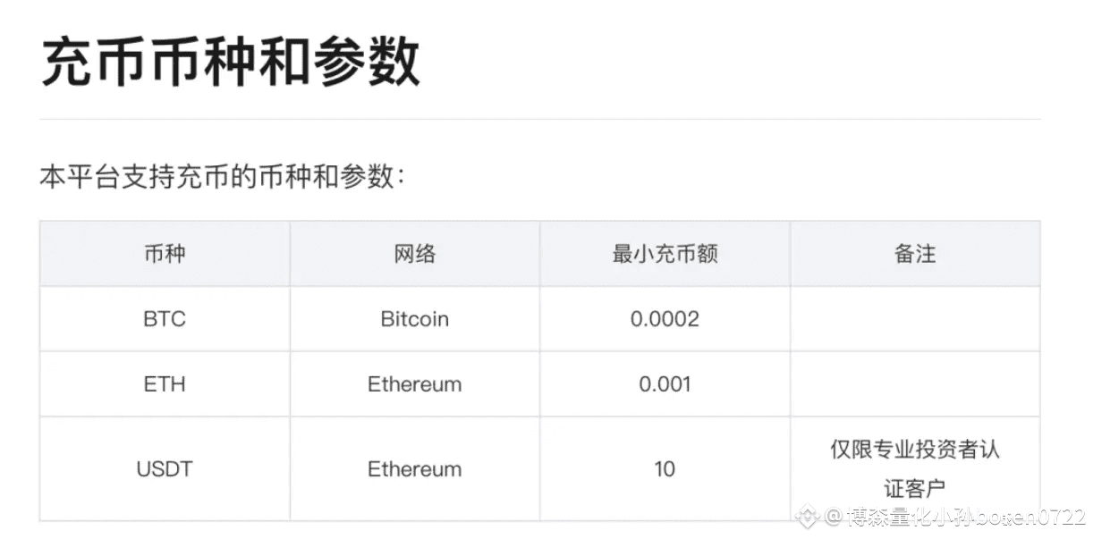1093x539 pixels.
Task: Click the 仅限专业投资者认证客户 remark text
Action: [915, 468]
